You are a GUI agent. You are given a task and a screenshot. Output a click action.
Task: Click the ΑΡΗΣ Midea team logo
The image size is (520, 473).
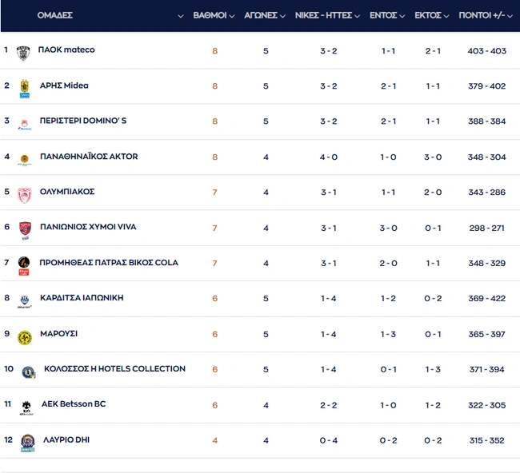click(x=24, y=88)
